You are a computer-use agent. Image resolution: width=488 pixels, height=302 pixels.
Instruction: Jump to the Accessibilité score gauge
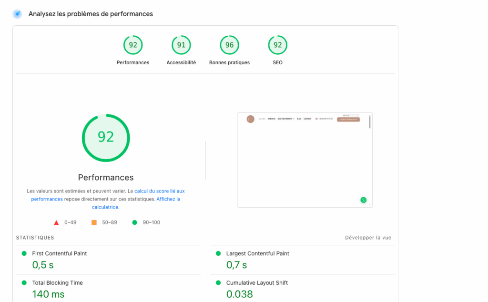click(181, 45)
